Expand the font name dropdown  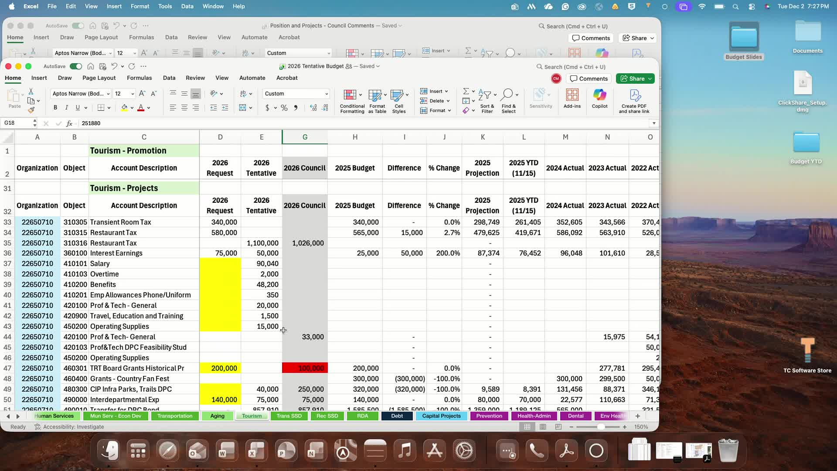click(108, 94)
